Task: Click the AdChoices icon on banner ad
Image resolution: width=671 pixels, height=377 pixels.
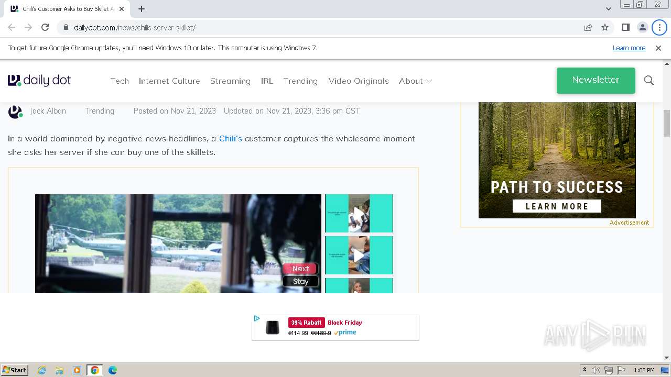Action: point(257,318)
